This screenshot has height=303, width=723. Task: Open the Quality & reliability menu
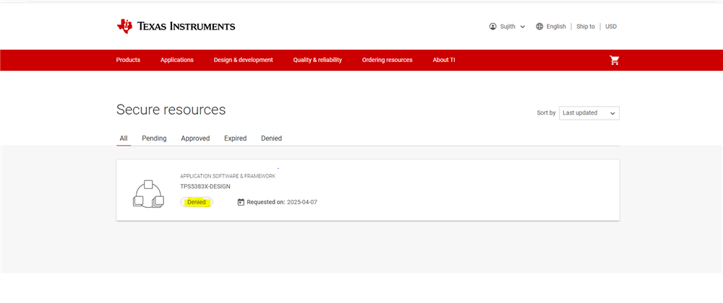[x=317, y=60]
